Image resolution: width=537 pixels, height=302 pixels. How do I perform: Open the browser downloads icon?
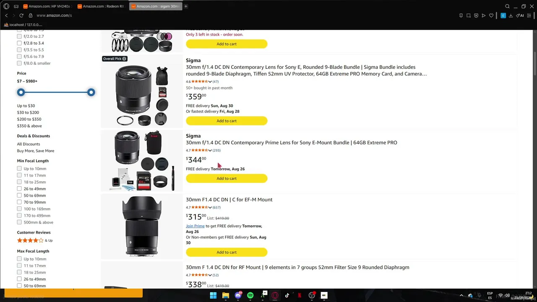coord(511,16)
